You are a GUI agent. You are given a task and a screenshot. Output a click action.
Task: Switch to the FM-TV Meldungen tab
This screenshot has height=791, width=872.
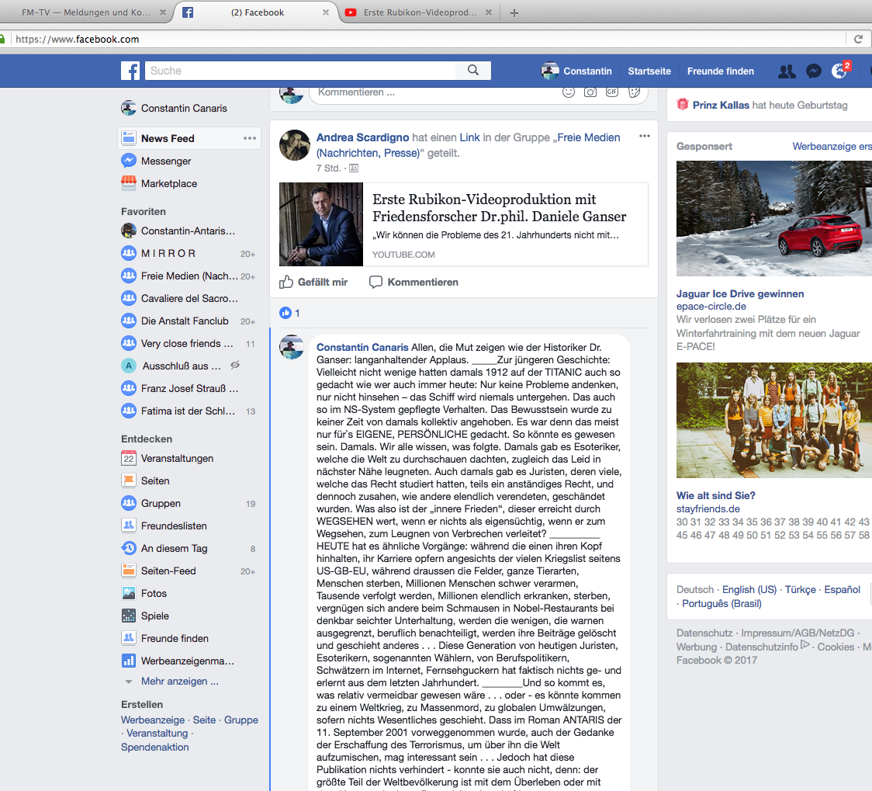tap(86, 12)
